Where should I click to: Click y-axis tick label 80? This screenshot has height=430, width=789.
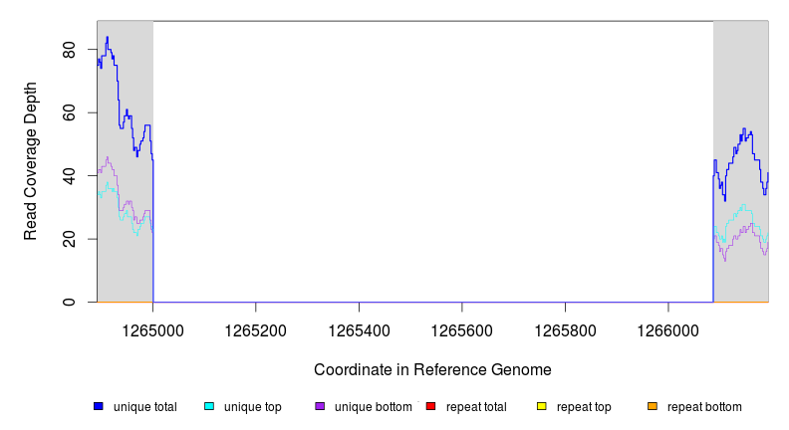tap(69, 48)
